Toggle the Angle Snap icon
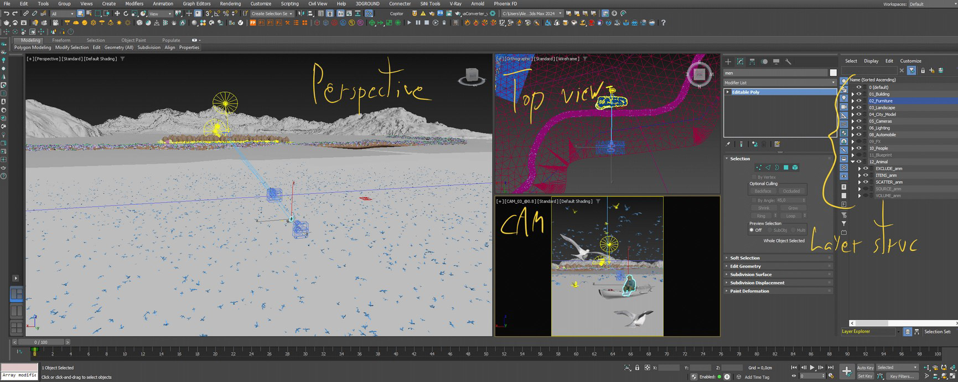958x382 pixels. click(216, 13)
